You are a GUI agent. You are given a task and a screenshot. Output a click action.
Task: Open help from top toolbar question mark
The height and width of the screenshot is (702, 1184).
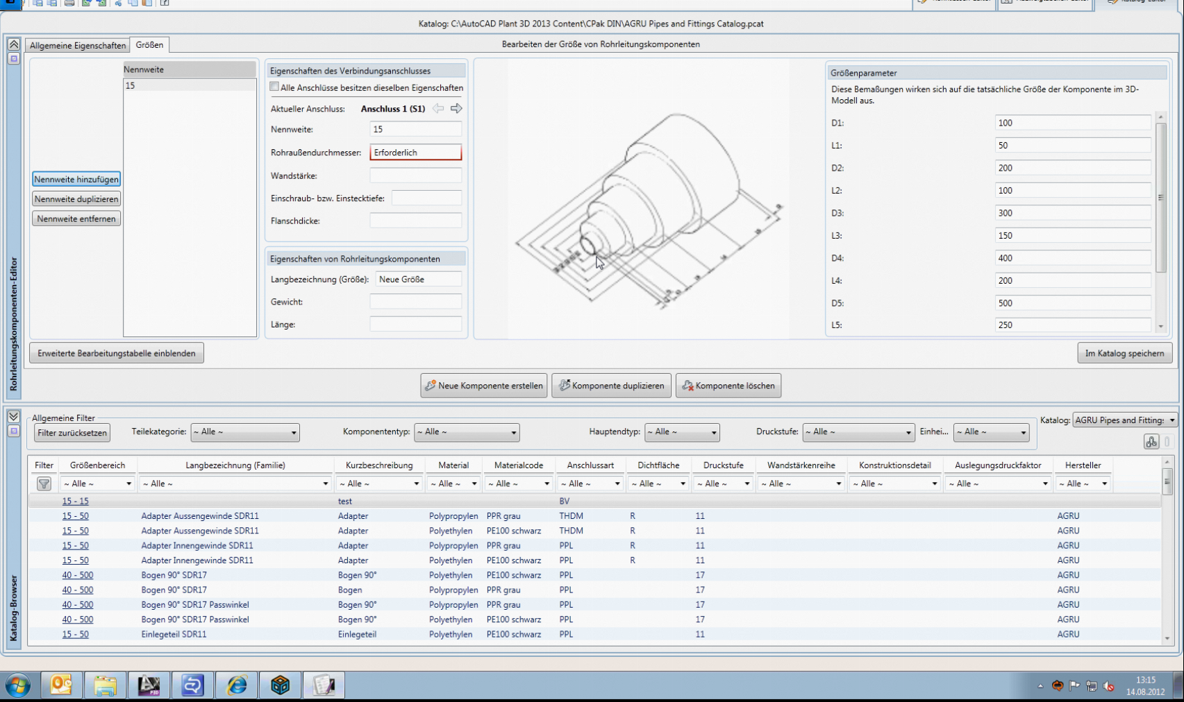coord(165,3)
